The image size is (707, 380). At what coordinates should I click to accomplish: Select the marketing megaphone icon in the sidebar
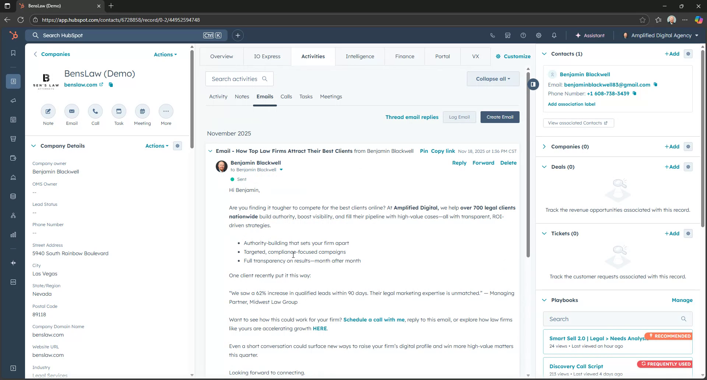click(13, 101)
